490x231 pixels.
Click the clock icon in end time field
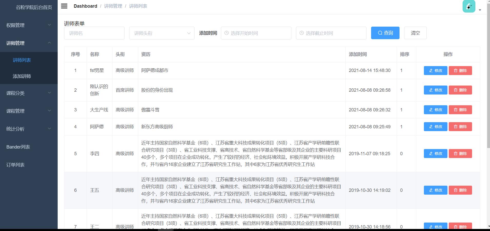[x=302, y=33]
